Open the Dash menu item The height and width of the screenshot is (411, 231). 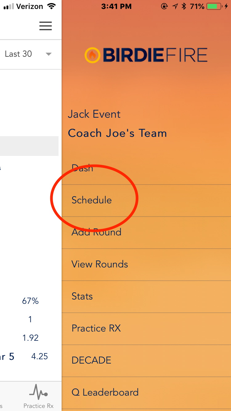(82, 168)
